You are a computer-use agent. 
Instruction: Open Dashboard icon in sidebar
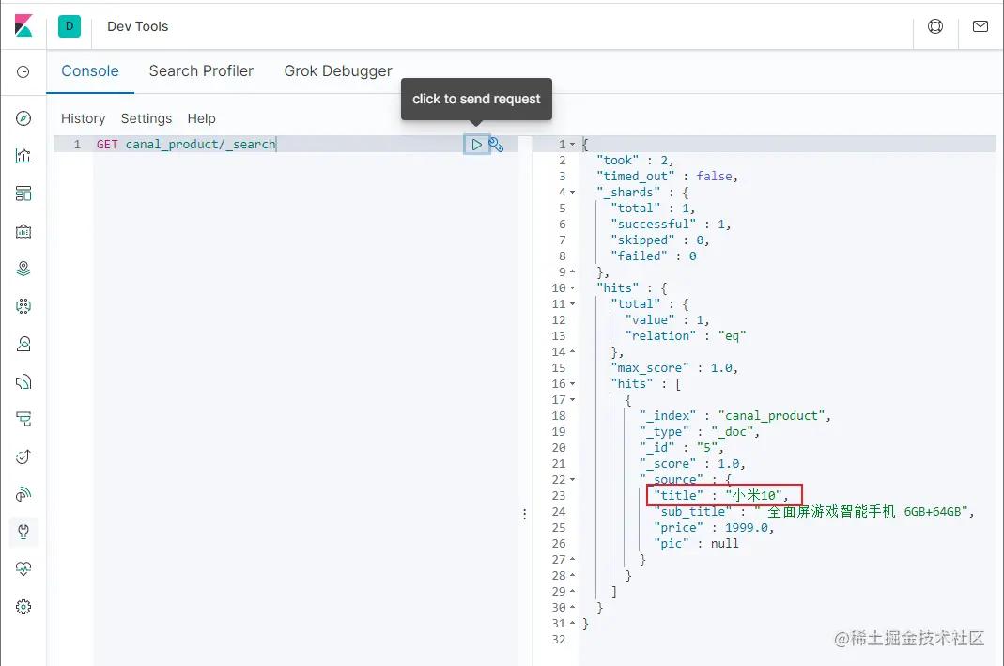point(23,194)
